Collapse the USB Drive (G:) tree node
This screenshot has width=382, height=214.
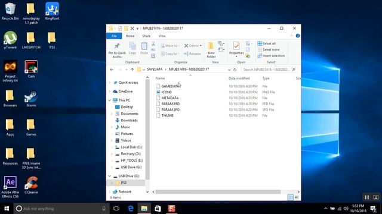[110, 176]
